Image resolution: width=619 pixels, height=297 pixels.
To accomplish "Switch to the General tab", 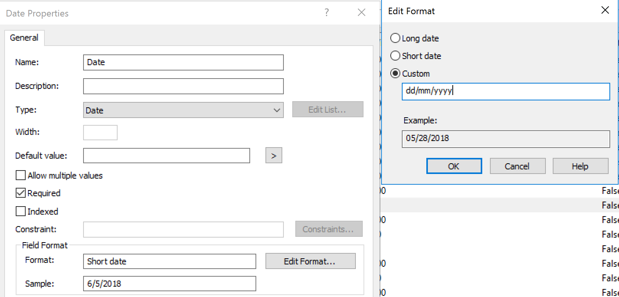I will (24, 38).
